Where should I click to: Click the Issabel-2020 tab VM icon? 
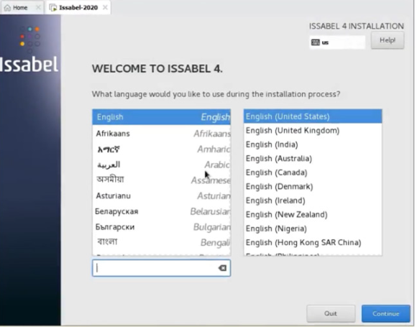pos(53,8)
